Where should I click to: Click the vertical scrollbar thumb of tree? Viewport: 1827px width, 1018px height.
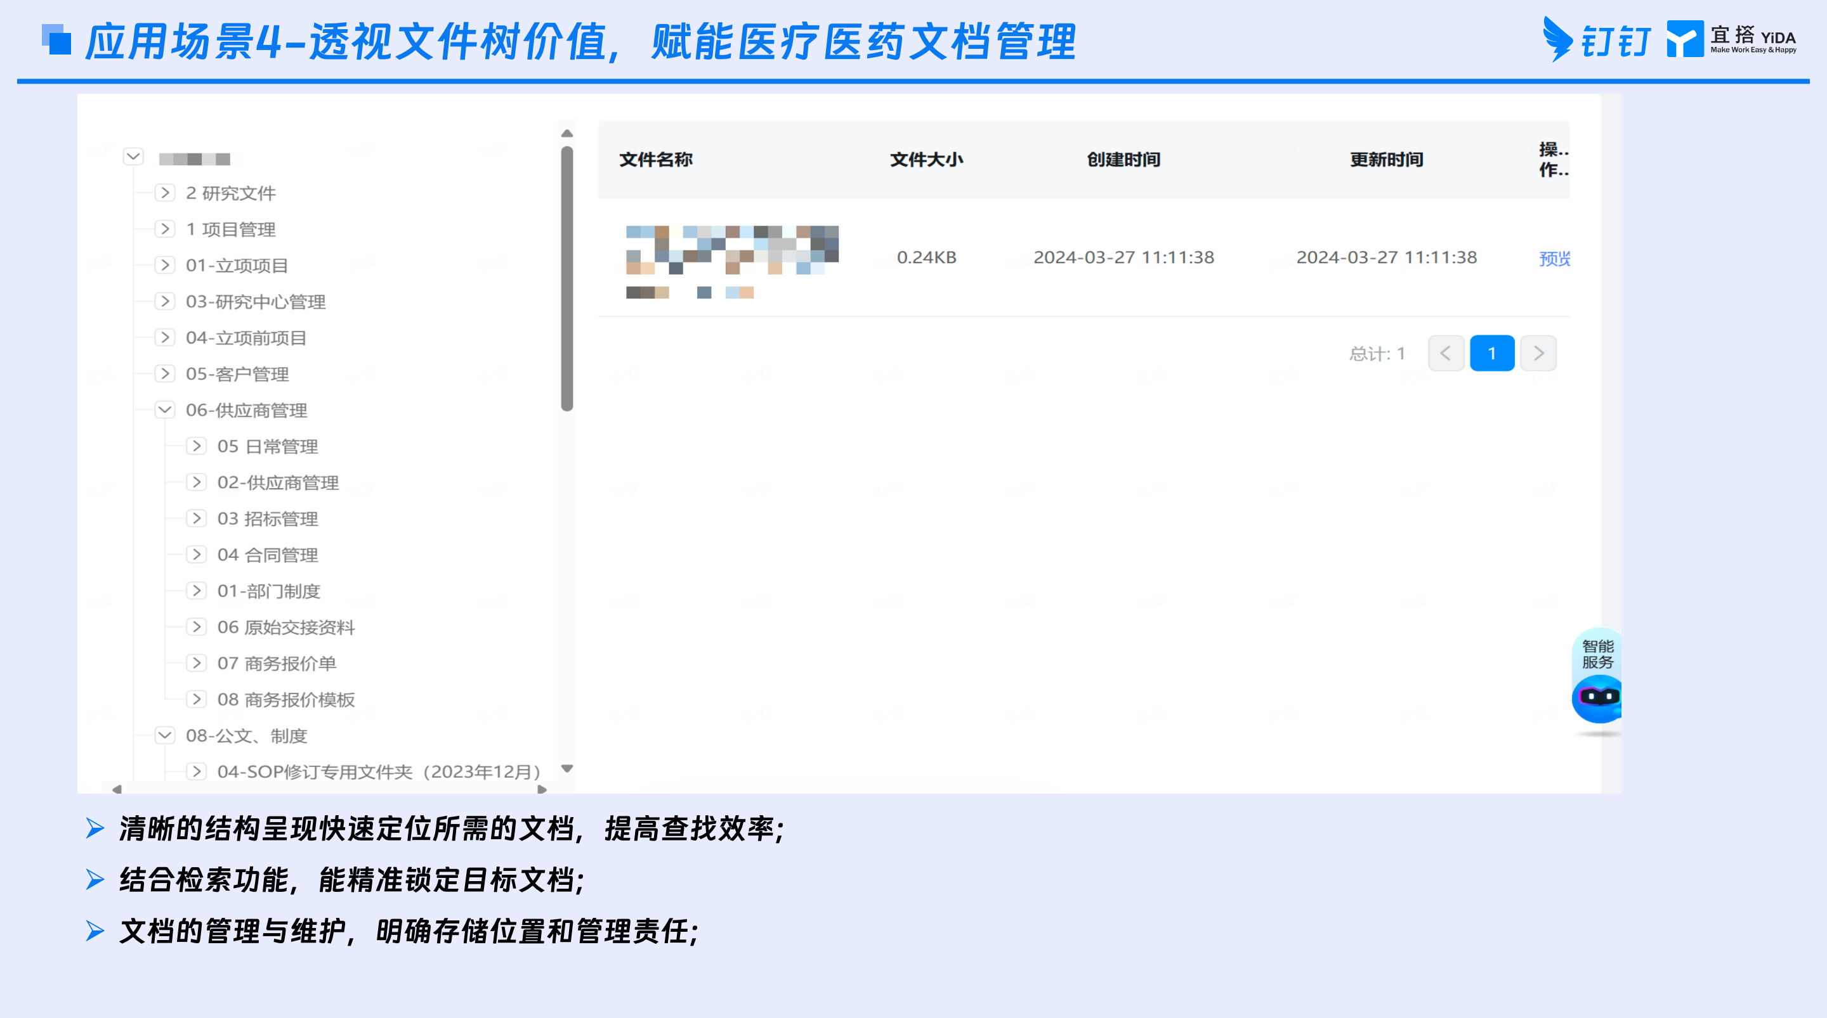click(x=566, y=279)
